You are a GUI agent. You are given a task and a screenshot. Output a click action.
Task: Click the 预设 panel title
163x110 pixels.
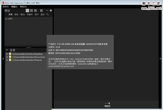point(7,11)
